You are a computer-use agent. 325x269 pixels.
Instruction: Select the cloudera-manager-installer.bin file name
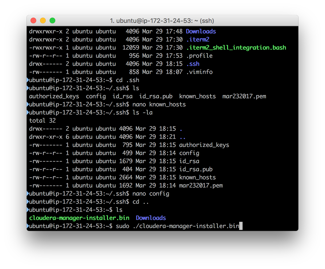[79, 218]
